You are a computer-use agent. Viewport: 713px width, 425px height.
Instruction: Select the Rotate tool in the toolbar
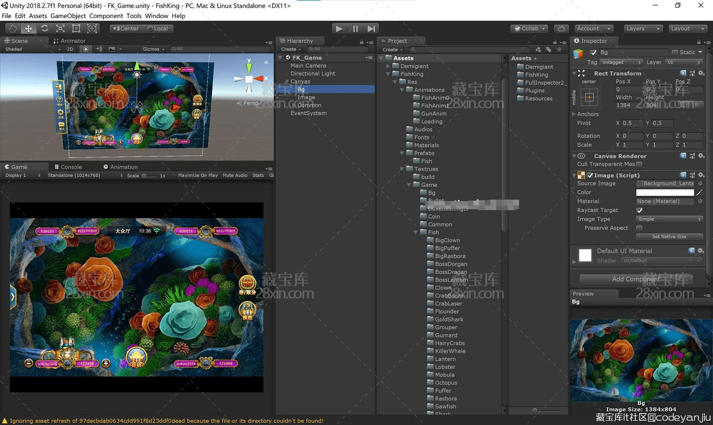pos(45,29)
